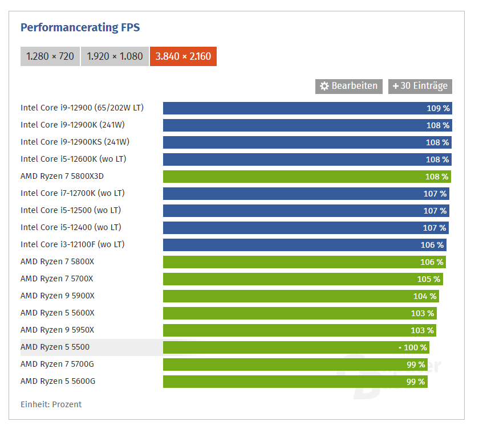The image size is (479, 430).
Task: Select the AMD Ryzen 9 5950X label
Action: pyautogui.click(x=58, y=330)
